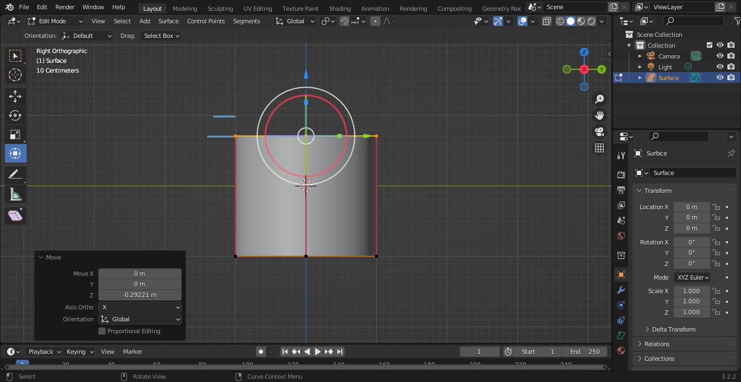Choose the Measure tool
741x382 pixels.
[x=15, y=194]
